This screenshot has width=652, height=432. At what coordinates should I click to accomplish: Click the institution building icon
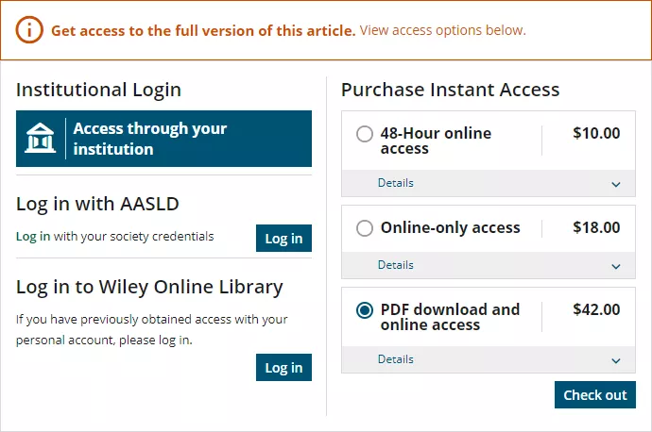tap(40, 139)
